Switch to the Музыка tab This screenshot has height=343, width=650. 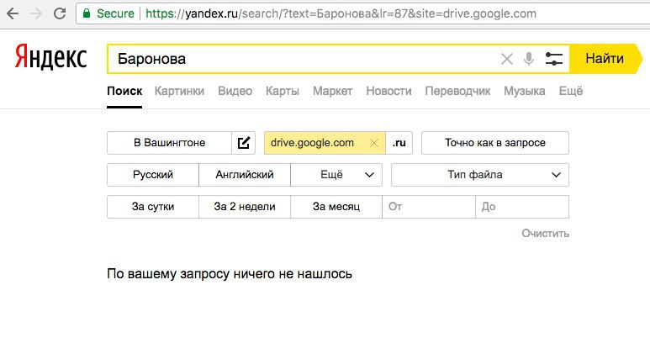click(525, 91)
